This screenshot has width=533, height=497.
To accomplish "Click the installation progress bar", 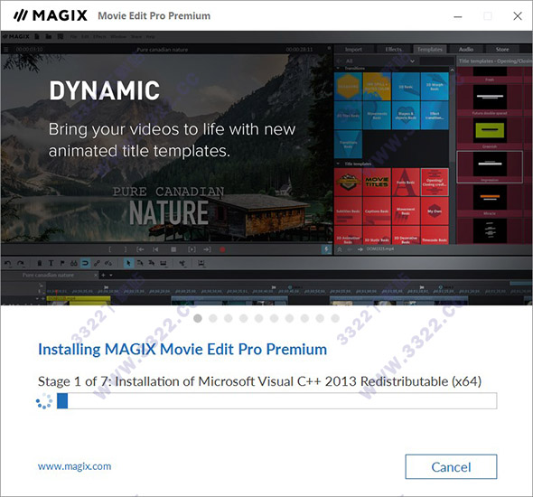I will pyautogui.click(x=276, y=401).
